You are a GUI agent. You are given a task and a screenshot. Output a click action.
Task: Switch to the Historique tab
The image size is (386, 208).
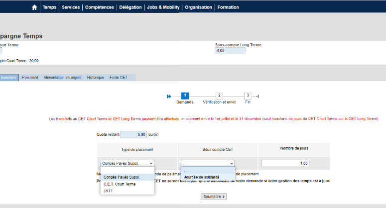click(95, 78)
